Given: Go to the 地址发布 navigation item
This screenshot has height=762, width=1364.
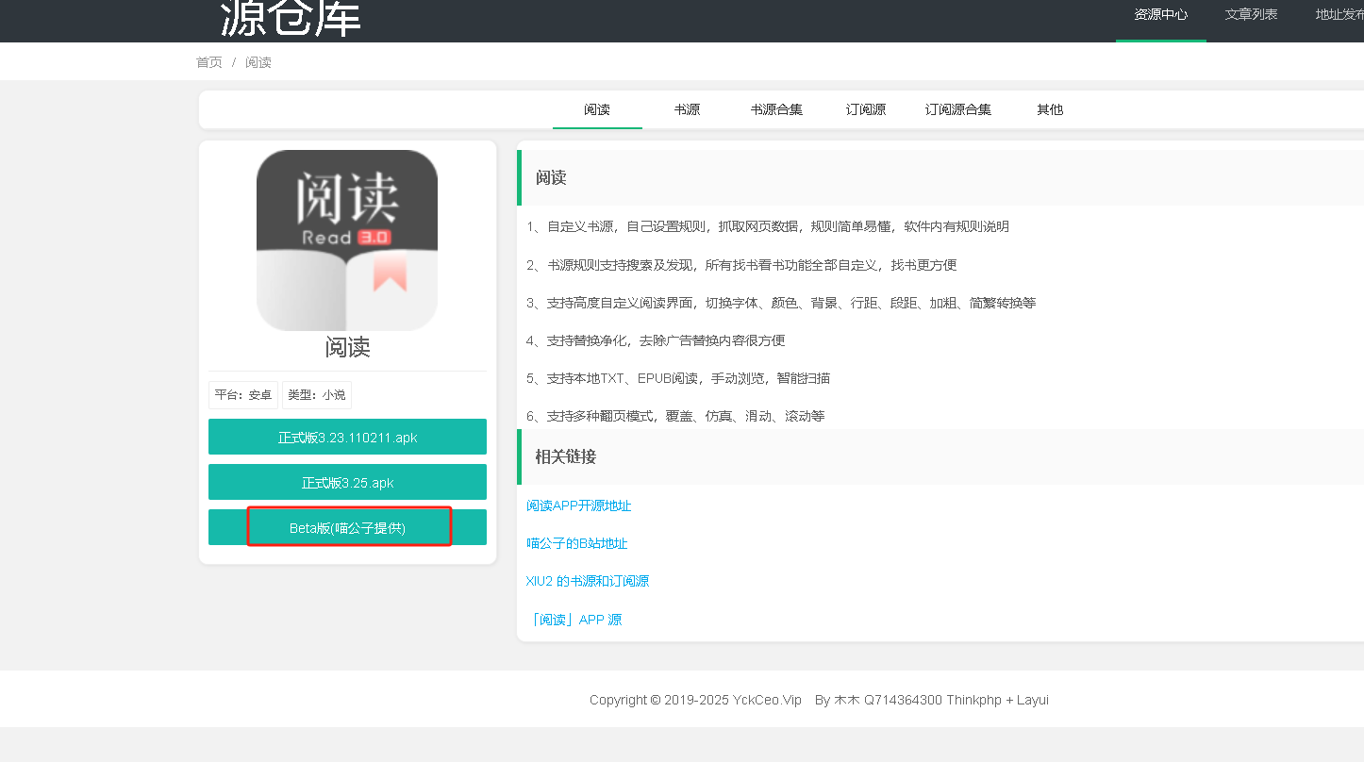Looking at the screenshot, I should (1339, 15).
